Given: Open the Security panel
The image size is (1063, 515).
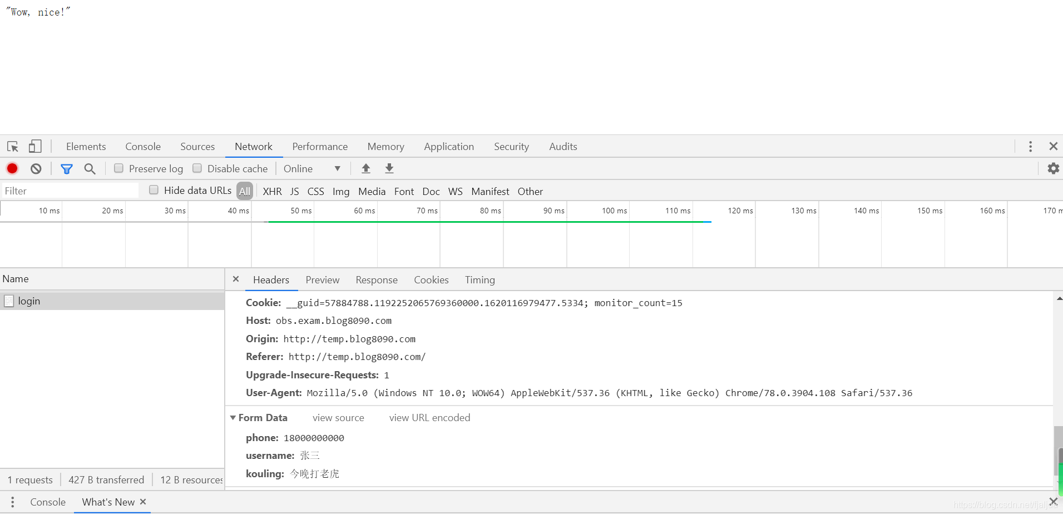Looking at the screenshot, I should click(x=511, y=147).
